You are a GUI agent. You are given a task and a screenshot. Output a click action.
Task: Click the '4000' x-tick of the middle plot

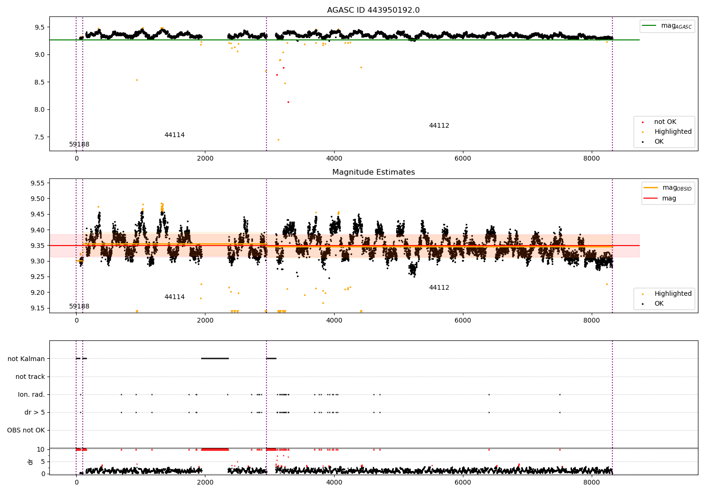pos(334,320)
